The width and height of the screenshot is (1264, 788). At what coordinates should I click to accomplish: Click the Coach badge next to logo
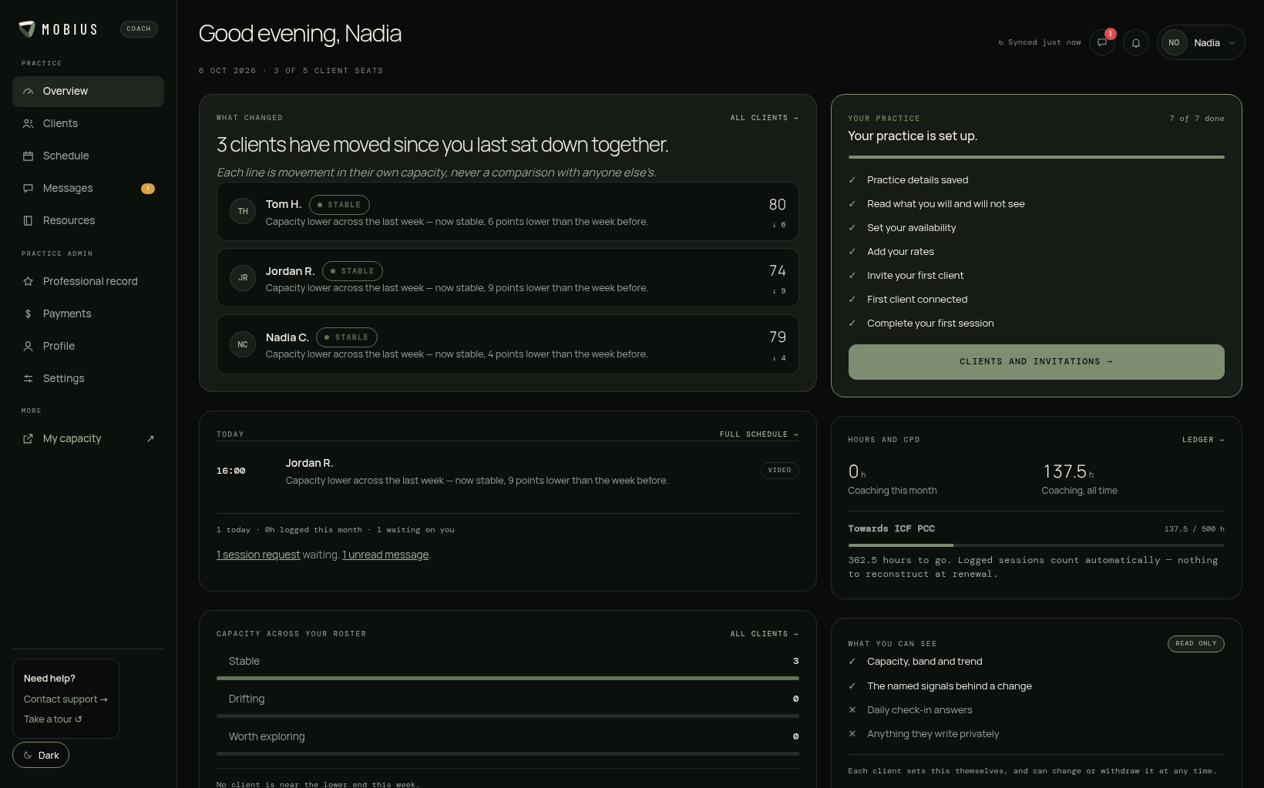[139, 29]
